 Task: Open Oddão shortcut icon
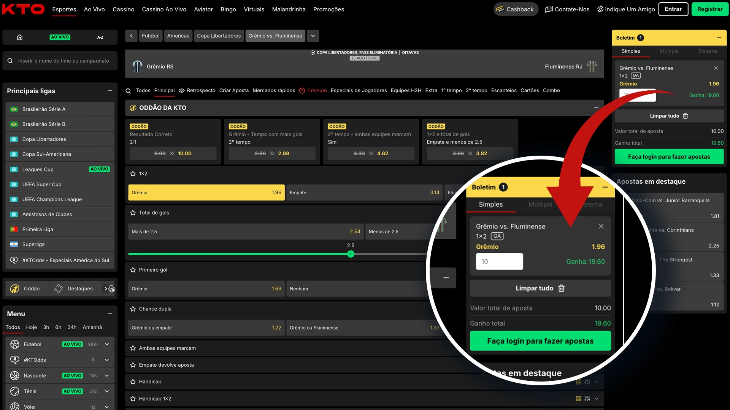pos(15,289)
